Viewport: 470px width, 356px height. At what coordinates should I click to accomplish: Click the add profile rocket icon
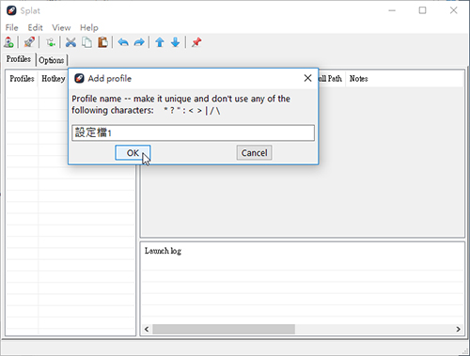[x=8, y=42]
